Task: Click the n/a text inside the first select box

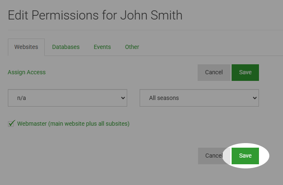Action: [x=22, y=98]
